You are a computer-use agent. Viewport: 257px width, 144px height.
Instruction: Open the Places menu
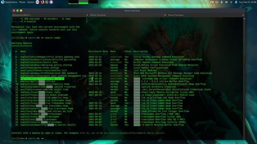(x=22, y=2)
